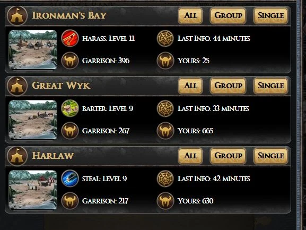Choose Group for Great Wyk
Image resolution: width=306 pixels, height=230 pixels.
(x=228, y=86)
